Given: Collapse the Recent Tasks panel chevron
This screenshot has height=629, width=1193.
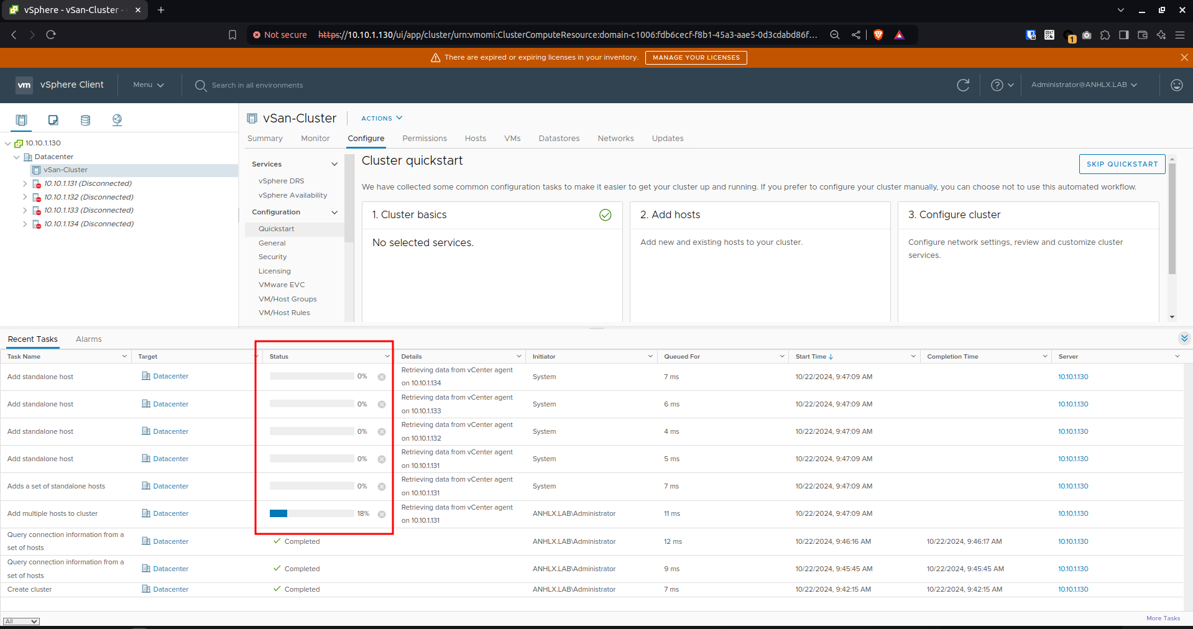Looking at the screenshot, I should [1184, 338].
